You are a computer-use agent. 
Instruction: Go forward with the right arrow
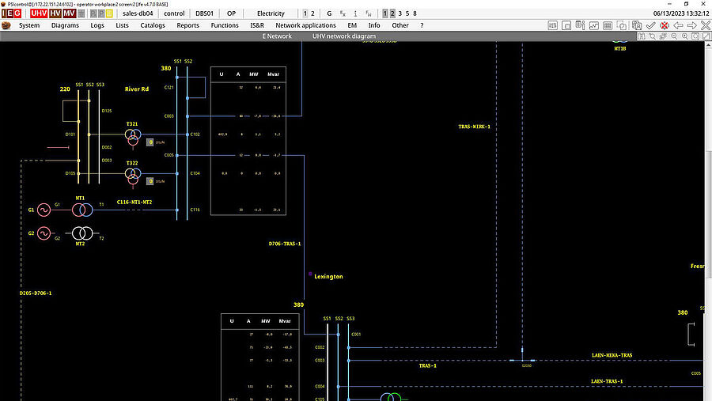tap(692, 25)
